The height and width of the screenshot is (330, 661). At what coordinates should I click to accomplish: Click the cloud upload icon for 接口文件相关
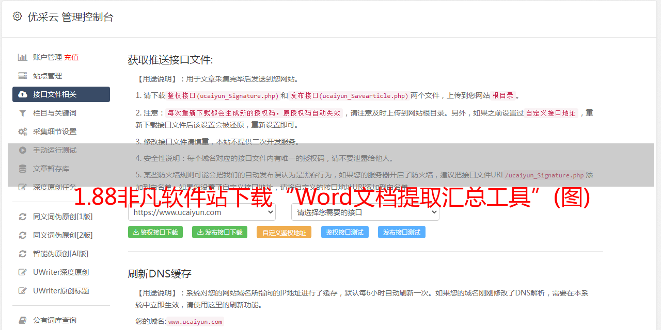(x=23, y=94)
